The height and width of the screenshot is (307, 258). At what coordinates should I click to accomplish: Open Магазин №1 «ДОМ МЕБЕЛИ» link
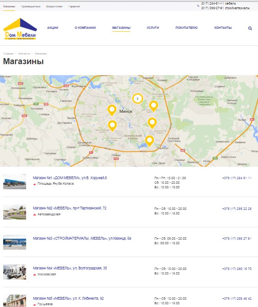(70, 178)
